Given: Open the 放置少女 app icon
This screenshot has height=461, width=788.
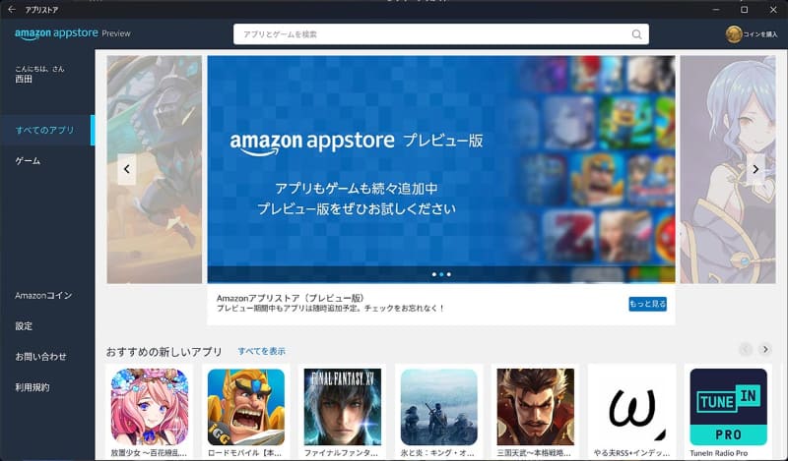Looking at the screenshot, I should pos(150,407).
